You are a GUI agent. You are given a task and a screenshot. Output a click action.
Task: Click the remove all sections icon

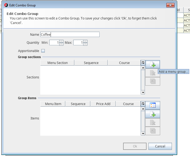pos(153,81)
